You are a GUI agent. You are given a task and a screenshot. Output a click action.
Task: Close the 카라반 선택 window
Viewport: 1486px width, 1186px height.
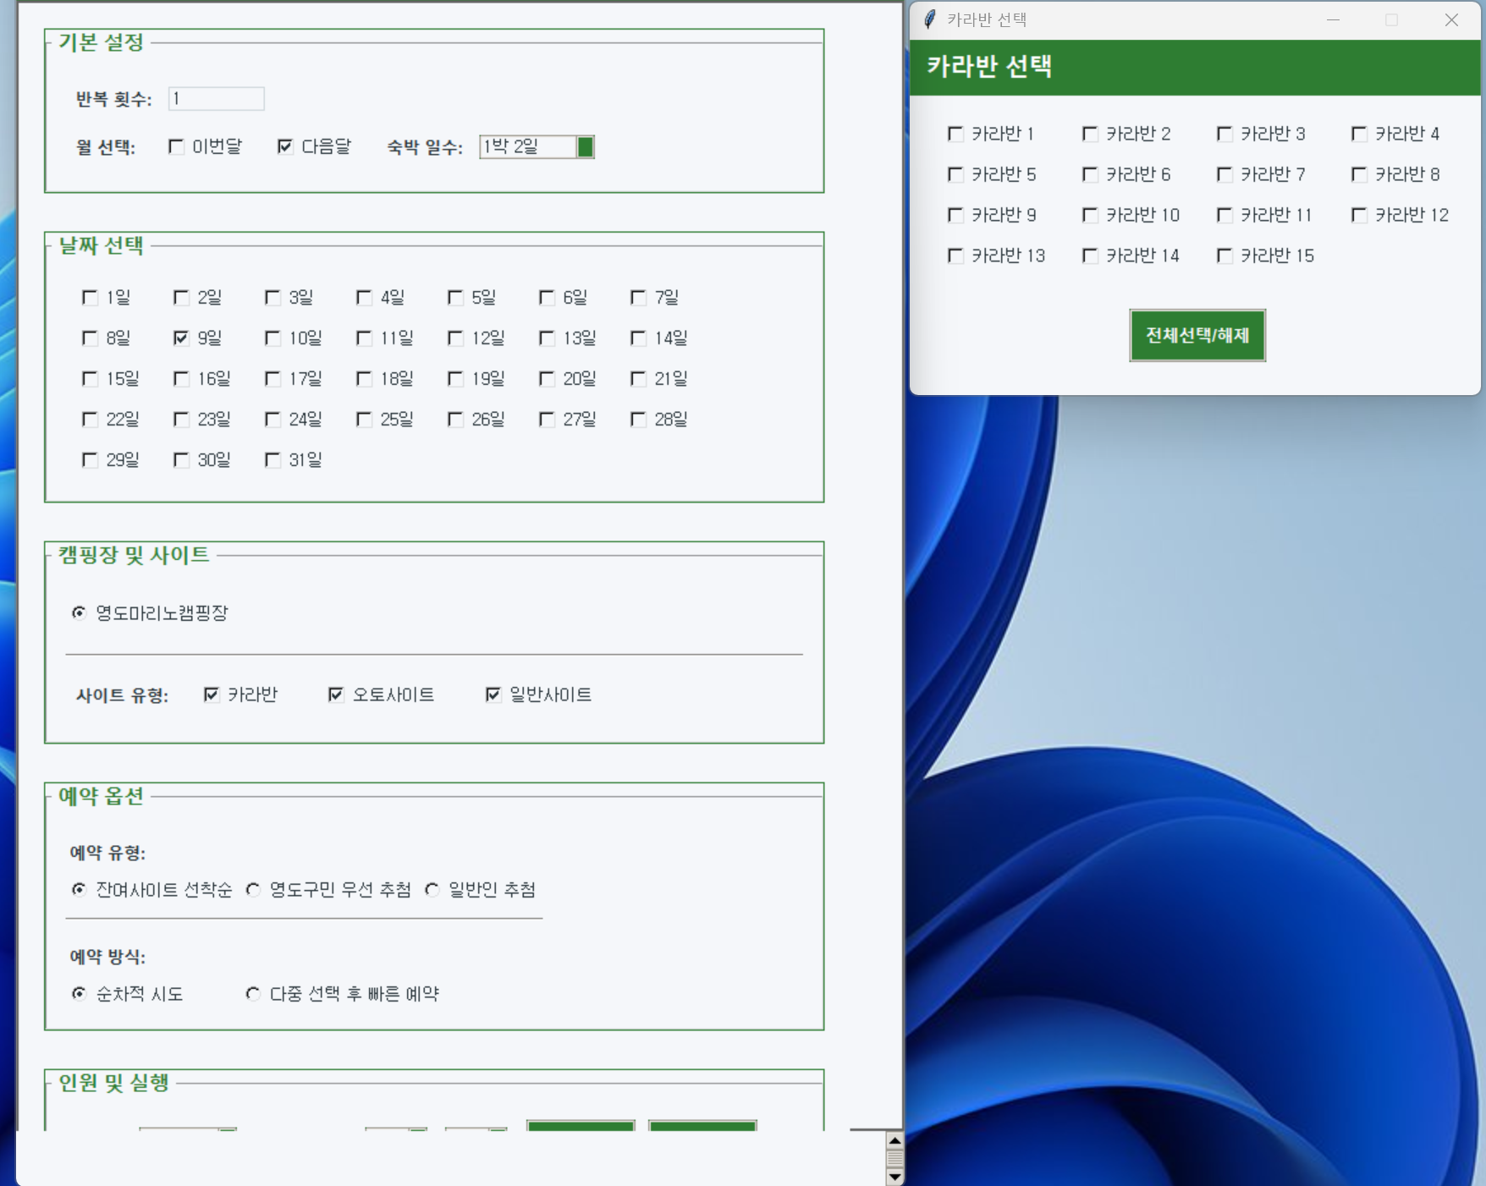point(1451,19)
